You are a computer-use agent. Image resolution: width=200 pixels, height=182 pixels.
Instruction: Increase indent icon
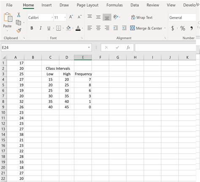click(x=124, y=28)
